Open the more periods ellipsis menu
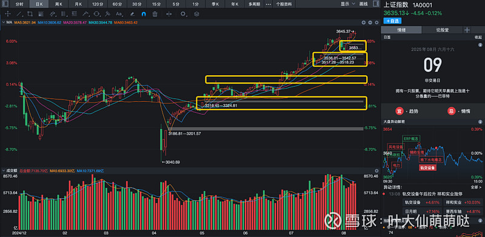Viewport: 485px width, 237px height. pos(268,4)
